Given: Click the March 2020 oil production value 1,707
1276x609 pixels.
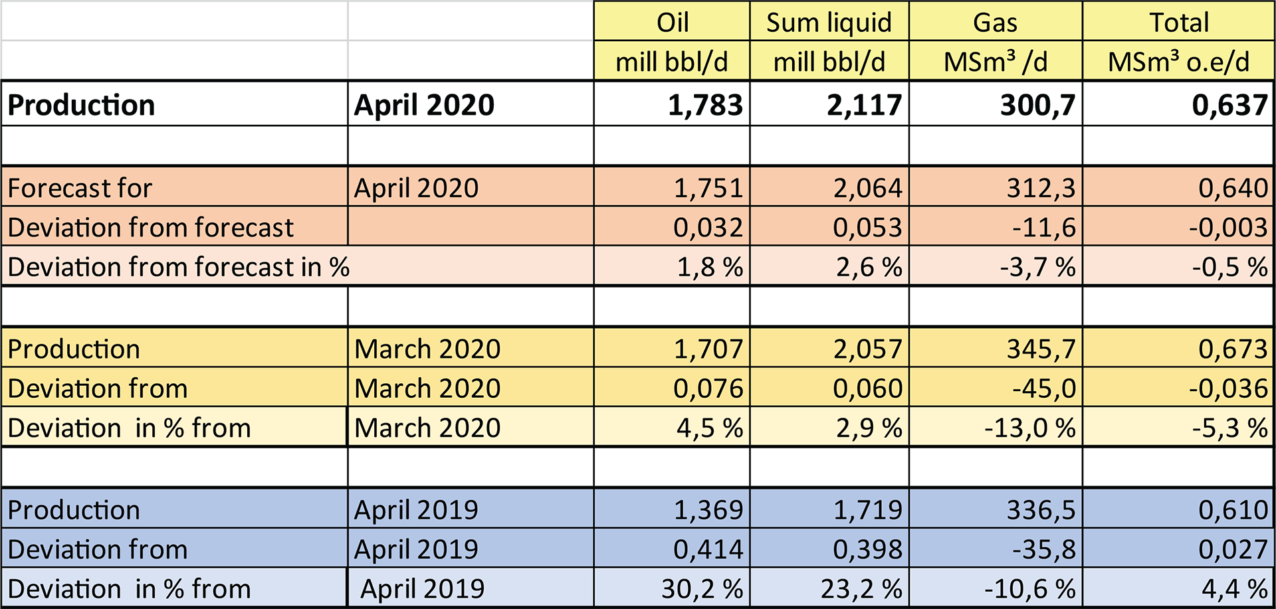Looking at the screenshot, I should [x=708, y=349].
